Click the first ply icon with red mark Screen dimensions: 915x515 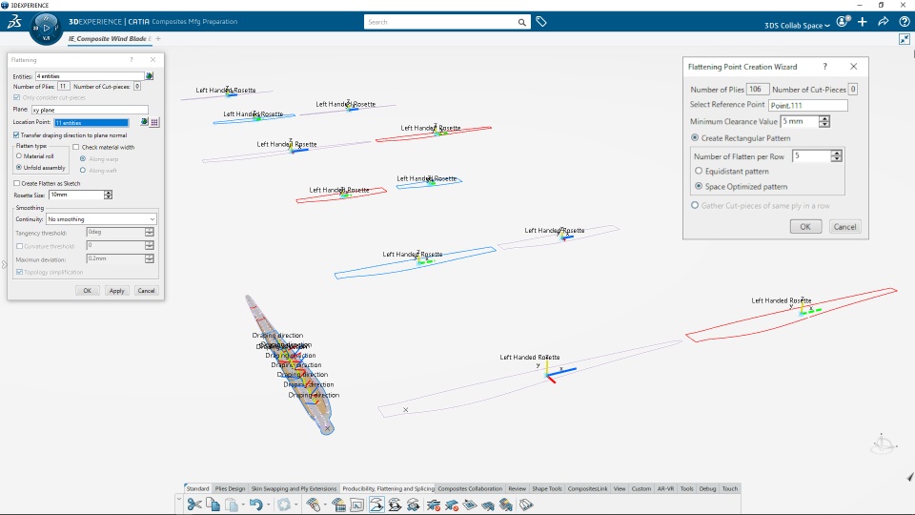434,505
